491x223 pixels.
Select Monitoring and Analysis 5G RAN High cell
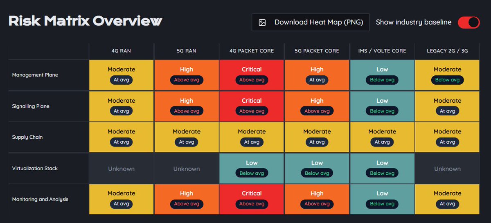click(187, 199)
